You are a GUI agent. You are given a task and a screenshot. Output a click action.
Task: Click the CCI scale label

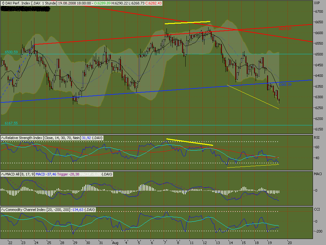point(317,209)
